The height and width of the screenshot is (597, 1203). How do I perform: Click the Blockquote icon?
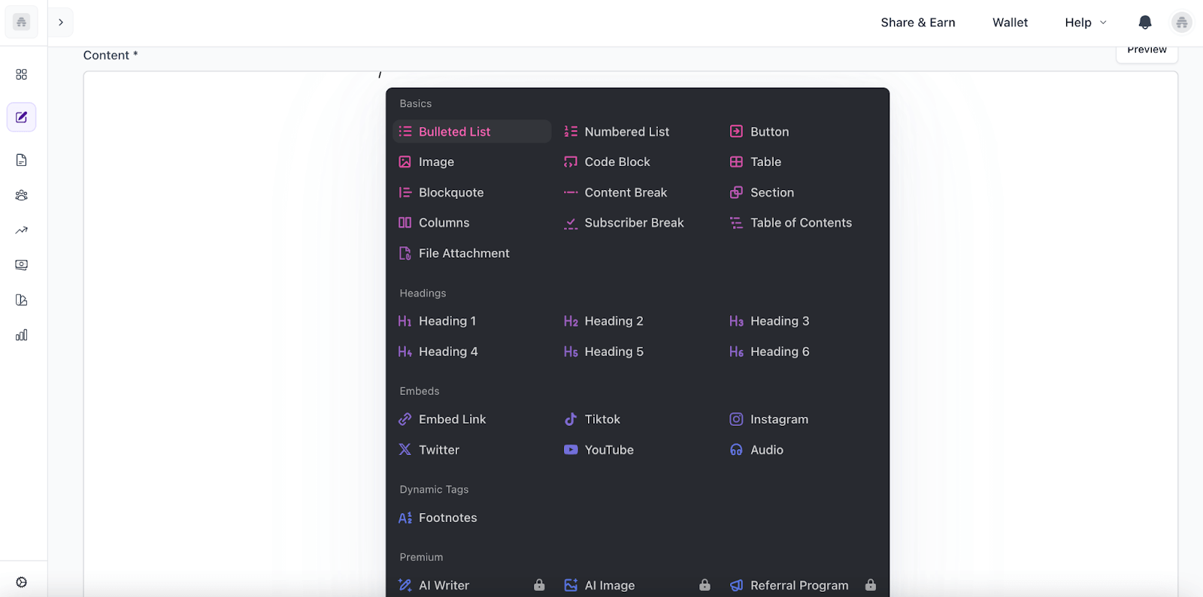[405, 192]
